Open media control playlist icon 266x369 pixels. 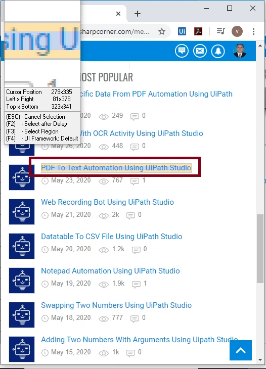pyautogui.click(x=221, y=31)
